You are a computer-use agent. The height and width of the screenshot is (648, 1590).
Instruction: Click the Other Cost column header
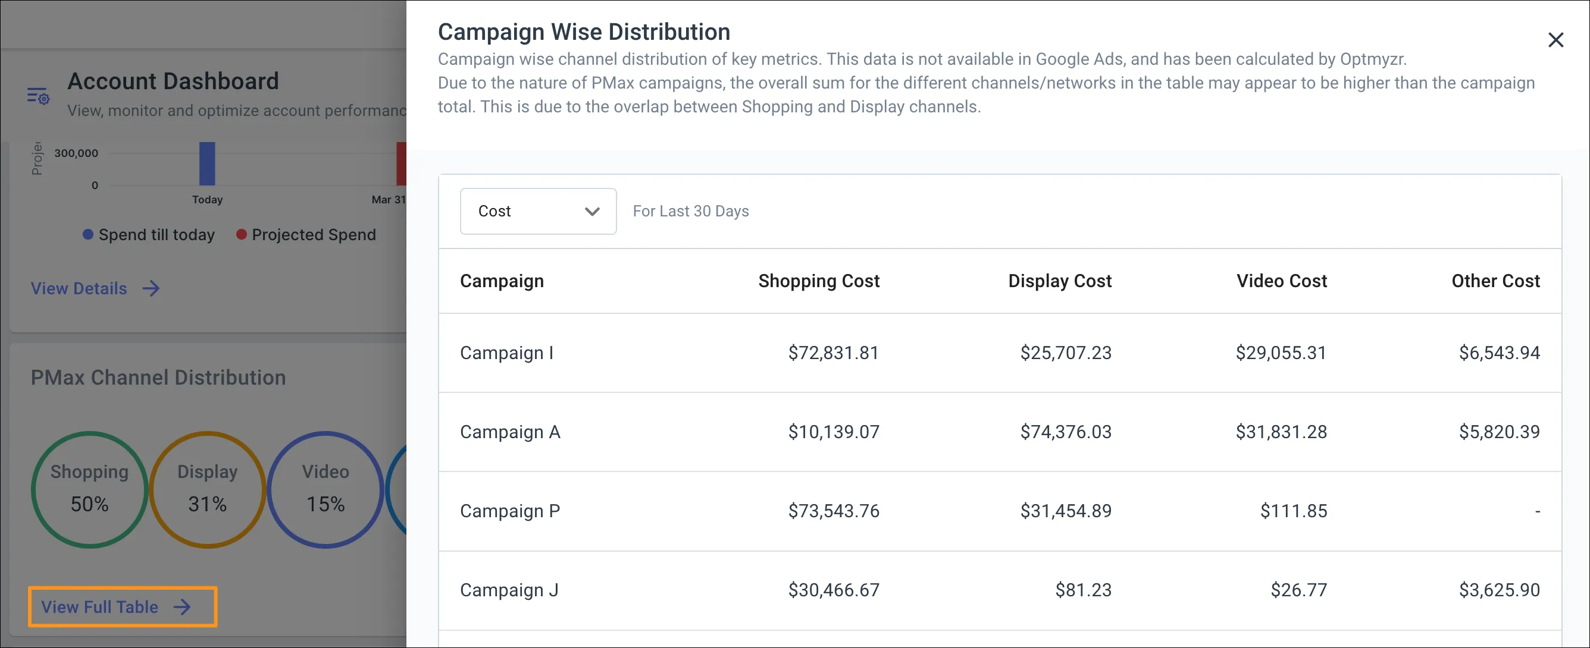point(1495,281)
